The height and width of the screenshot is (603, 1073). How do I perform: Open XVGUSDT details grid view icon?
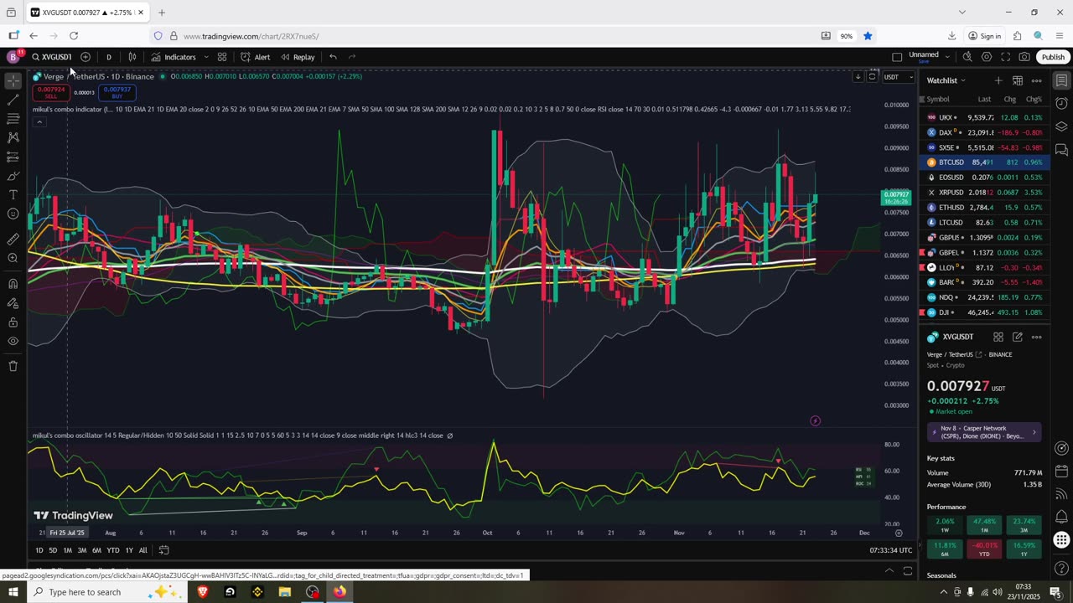(998, 337)
